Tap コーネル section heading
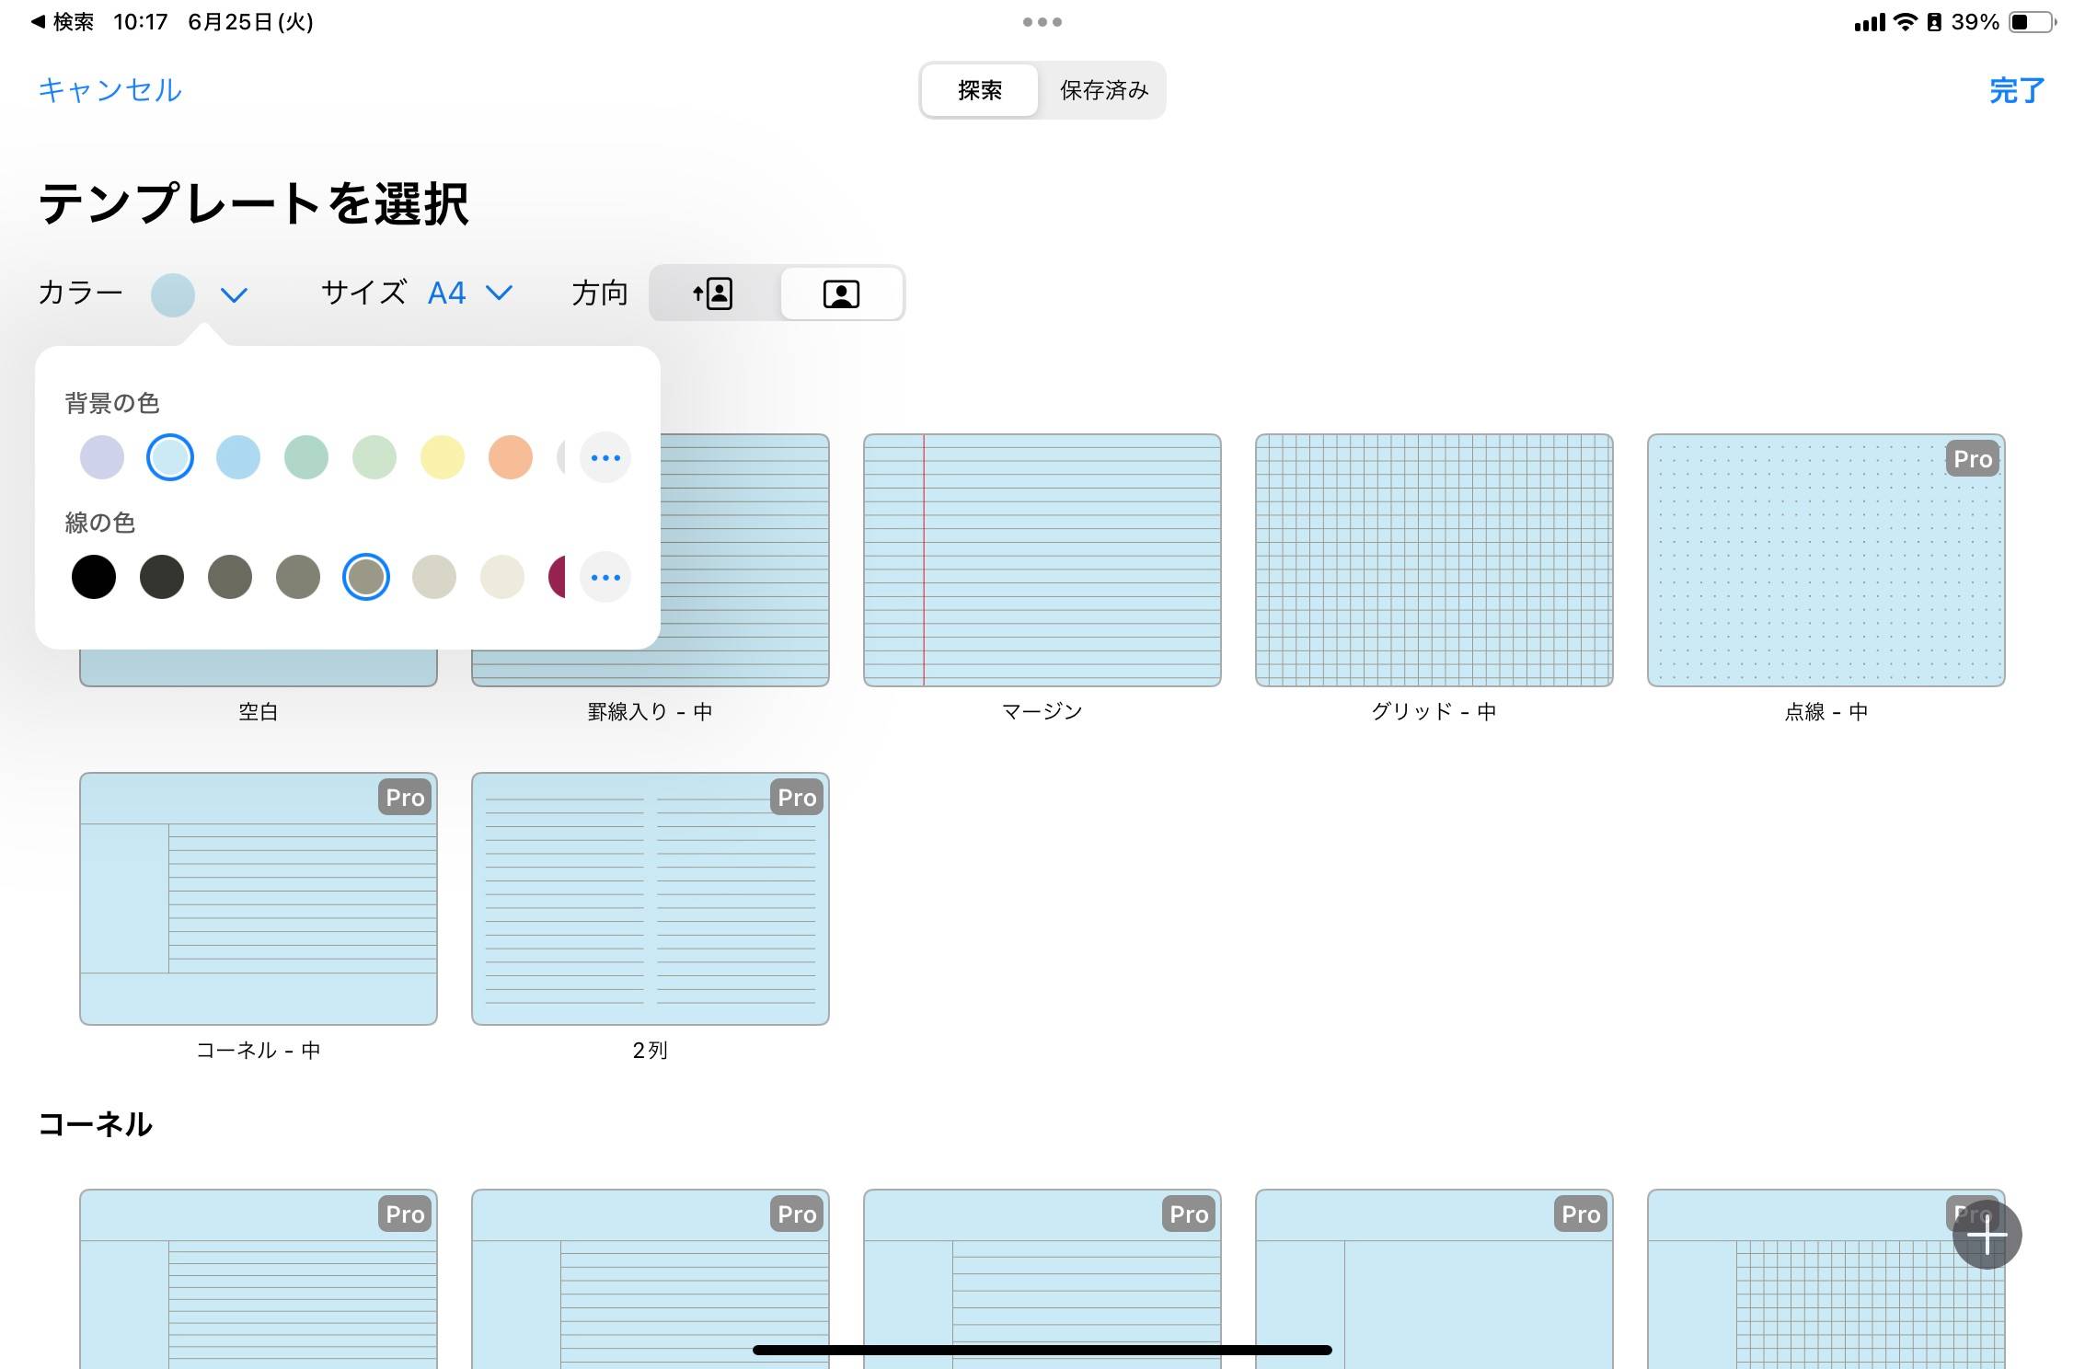Image resolution: width=2085 pixels, height=1369 pixels. tap(96, 1124)
